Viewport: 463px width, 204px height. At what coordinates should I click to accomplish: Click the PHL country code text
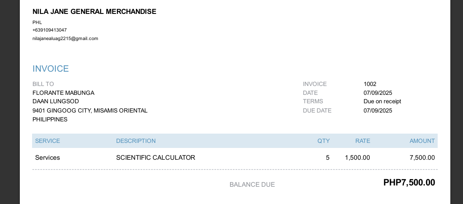[x=37, y=22]
